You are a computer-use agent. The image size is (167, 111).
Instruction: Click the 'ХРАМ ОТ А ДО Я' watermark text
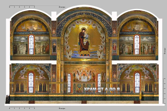(101, 89)
